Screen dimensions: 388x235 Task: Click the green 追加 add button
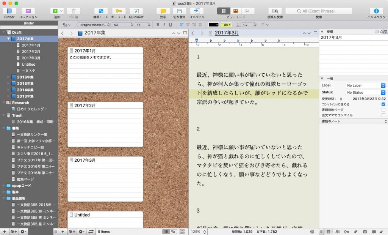coord(55,11)
